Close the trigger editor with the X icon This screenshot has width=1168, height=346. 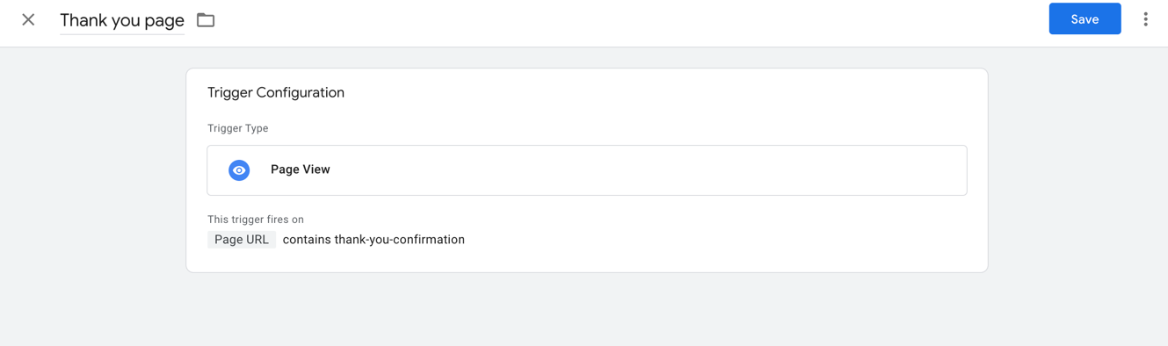tap(28, 19)
